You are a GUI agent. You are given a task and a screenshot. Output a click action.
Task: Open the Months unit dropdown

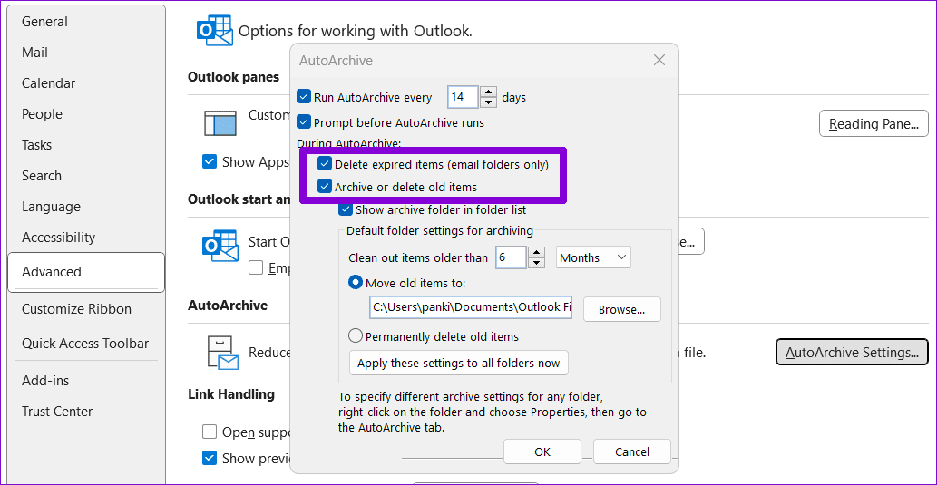tap(593, 257)
